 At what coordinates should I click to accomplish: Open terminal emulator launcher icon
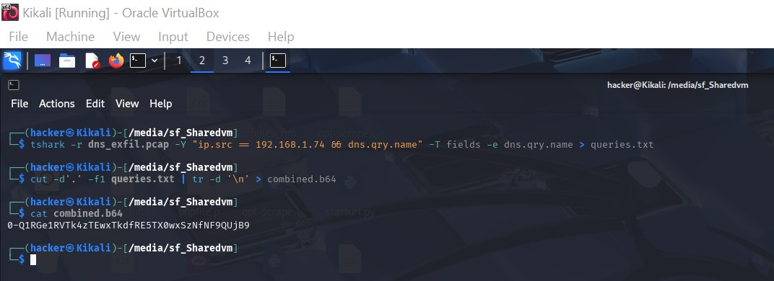pyautogui.click(x=138, y=60)
